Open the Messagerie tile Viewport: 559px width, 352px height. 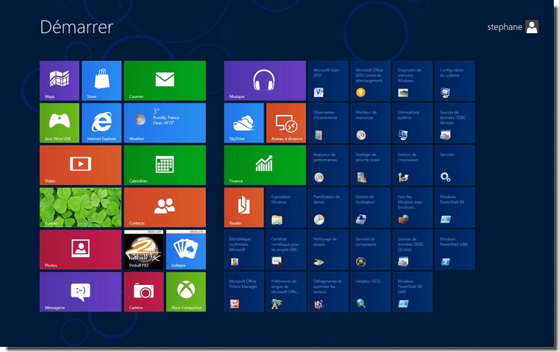(81, 292)
